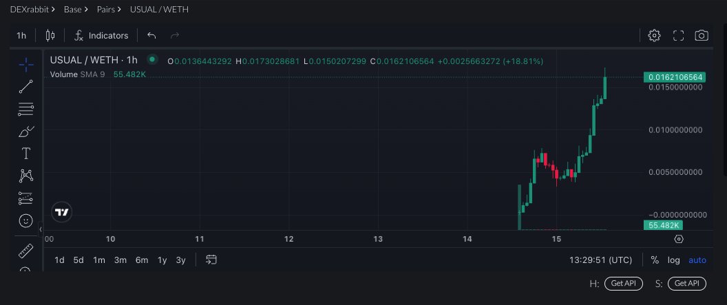Select the ruler measure tool
Viewport: 727px width, 305px height.
(26, 251)
